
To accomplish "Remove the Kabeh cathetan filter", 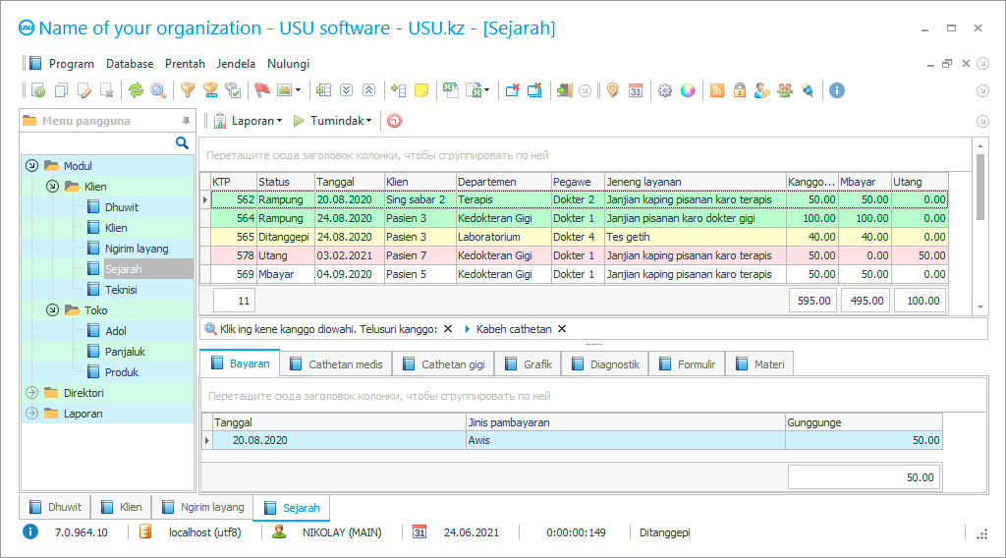I will pos(562,329).
